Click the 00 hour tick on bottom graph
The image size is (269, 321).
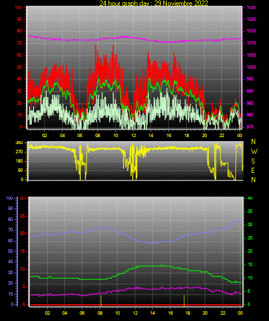[240, 313]
